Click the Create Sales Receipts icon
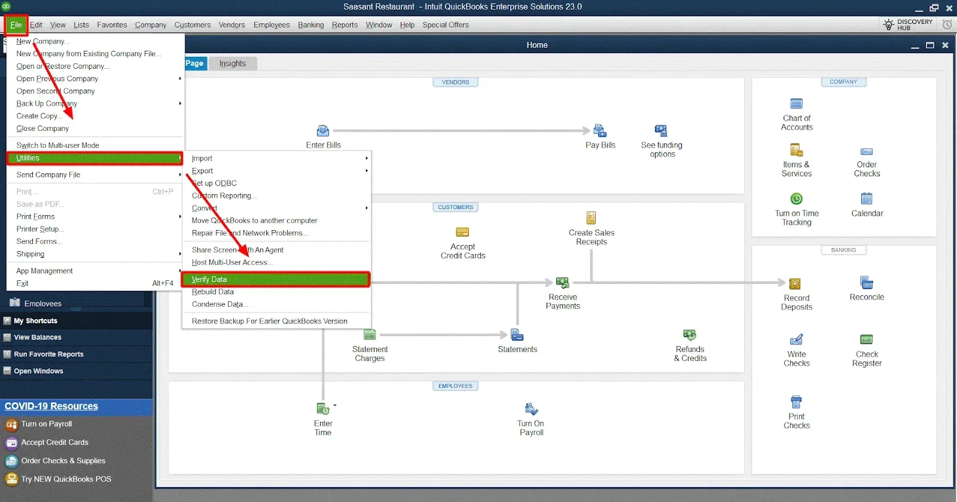The image size is (957, 502). tap(591, 218)
